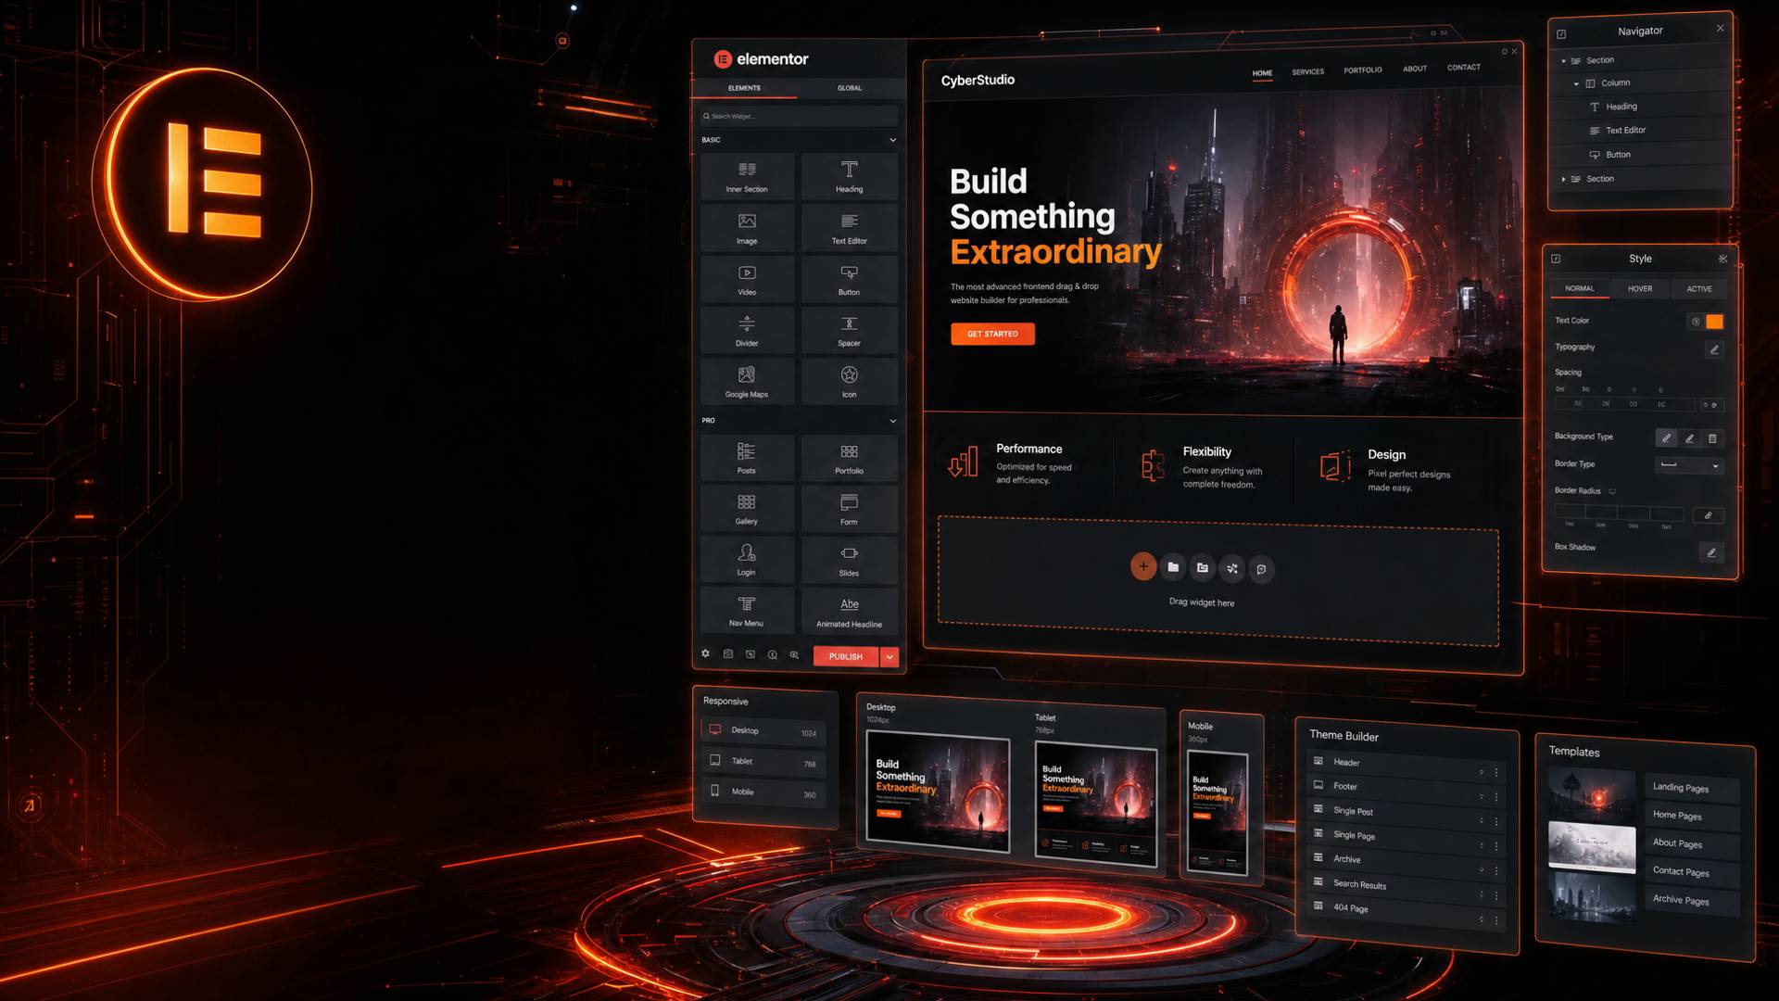The image size is (1779, 1001).
Task: Click the sparkle icon in the drop area
Action: point(1231,568)
